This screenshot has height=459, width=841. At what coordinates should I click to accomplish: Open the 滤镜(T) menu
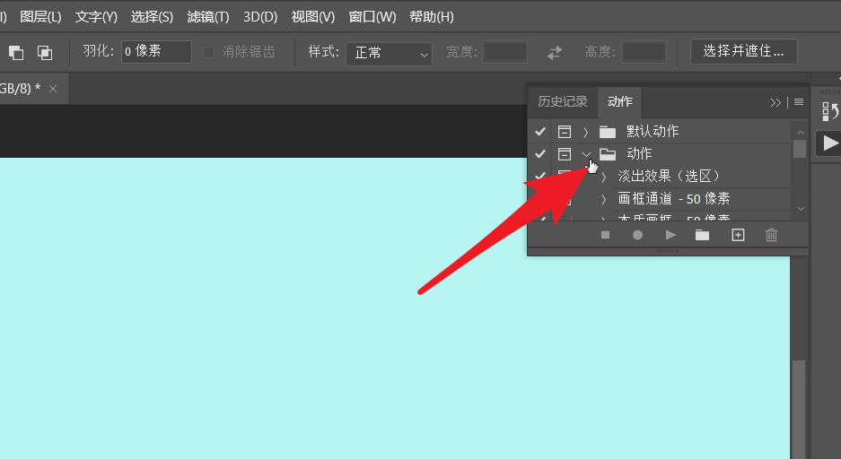208,17
